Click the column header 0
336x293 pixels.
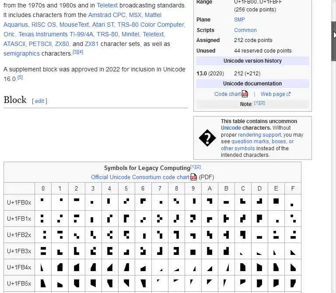(x=43, y=188)
